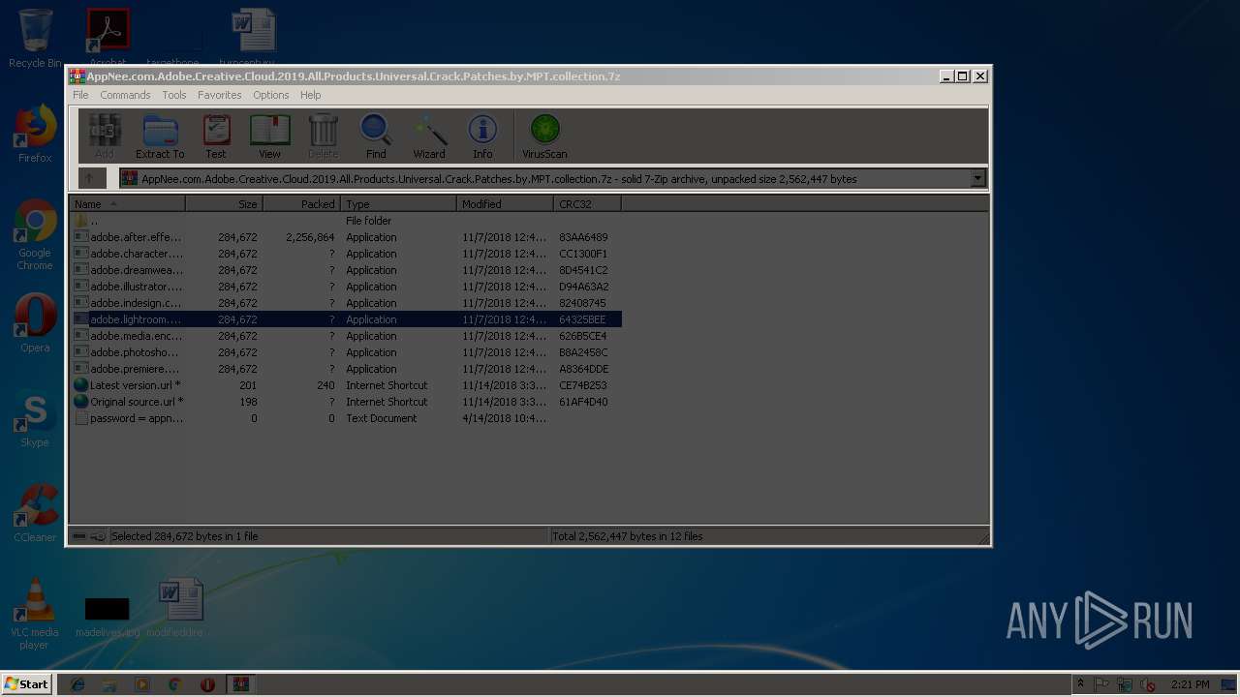Viewport: 1240px width, 697px height.
Task: Launch the Wizard toolbar icon
Action: point(429,136)
